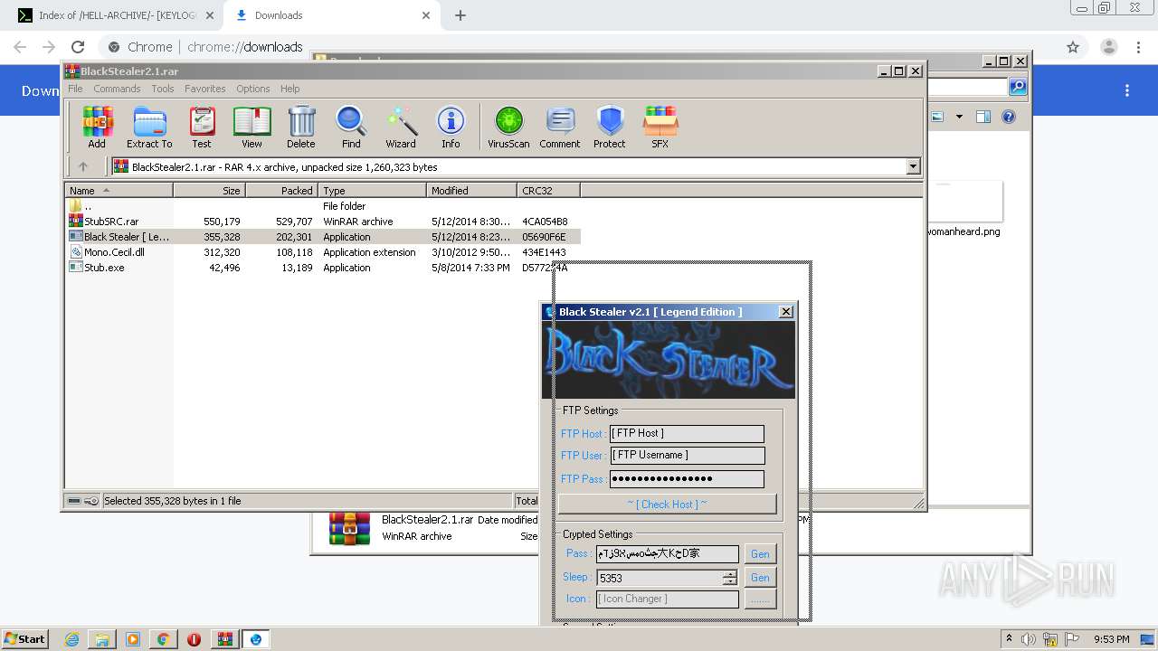Click the Chrome taskbar icon

163,639
